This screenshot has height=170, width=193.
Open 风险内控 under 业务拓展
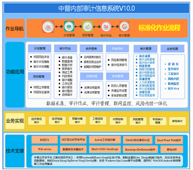(173, 79)
